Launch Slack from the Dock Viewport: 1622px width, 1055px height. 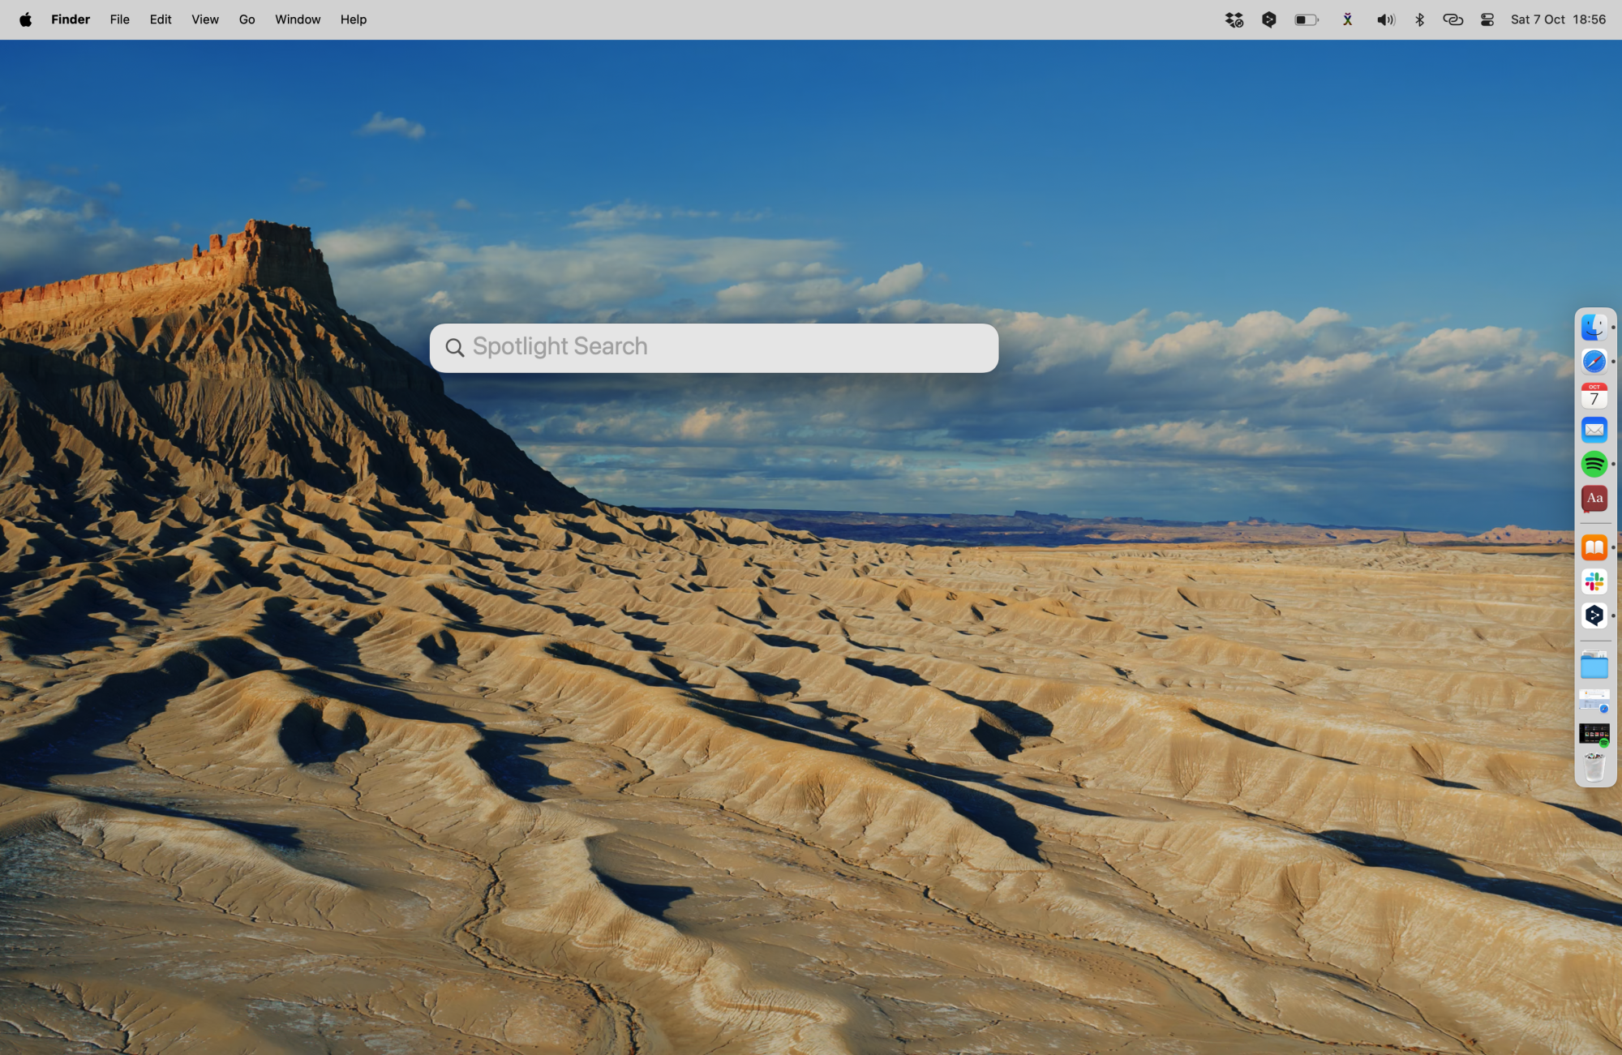[1594, 581]
